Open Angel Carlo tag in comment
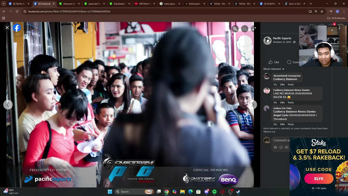 click(281, 115)
